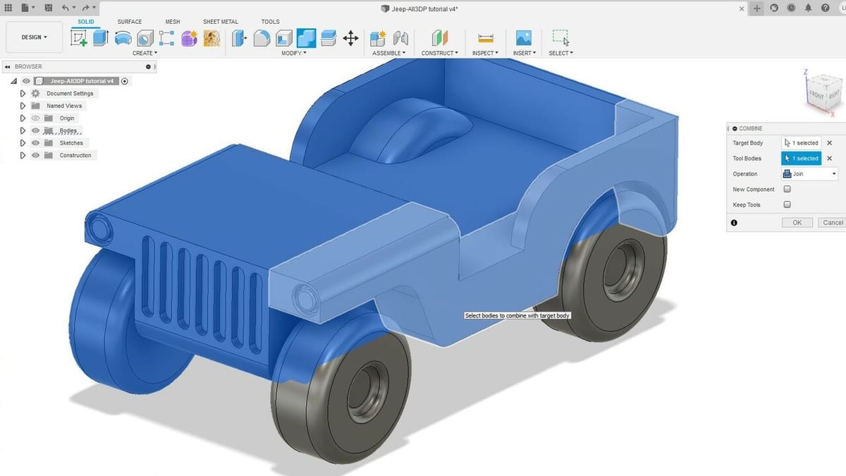Click the window Select tool icon
Image resolution: width=846 pixels, height=476 pixels.
tap(560, 38)
